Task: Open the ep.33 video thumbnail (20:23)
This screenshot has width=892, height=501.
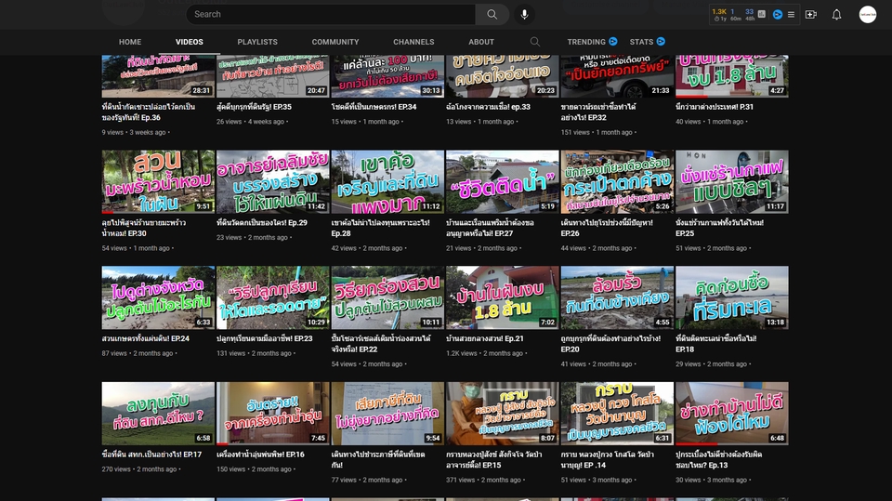Action: point(503,75)
